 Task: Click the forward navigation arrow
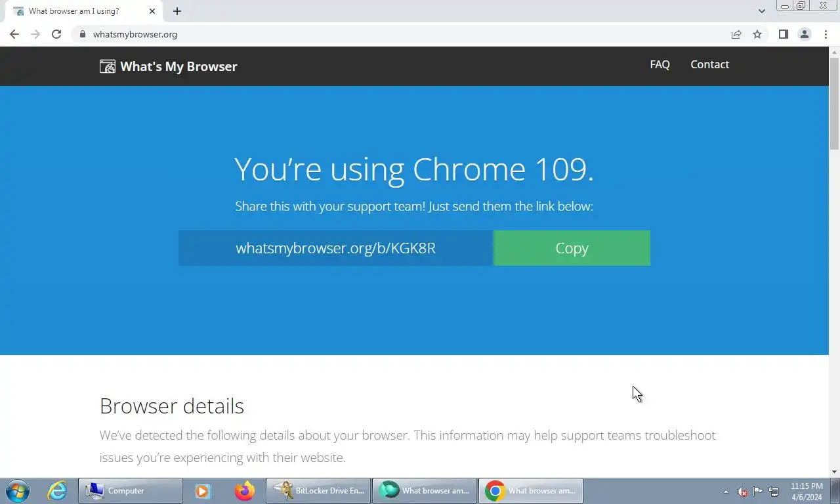[35, 34]
